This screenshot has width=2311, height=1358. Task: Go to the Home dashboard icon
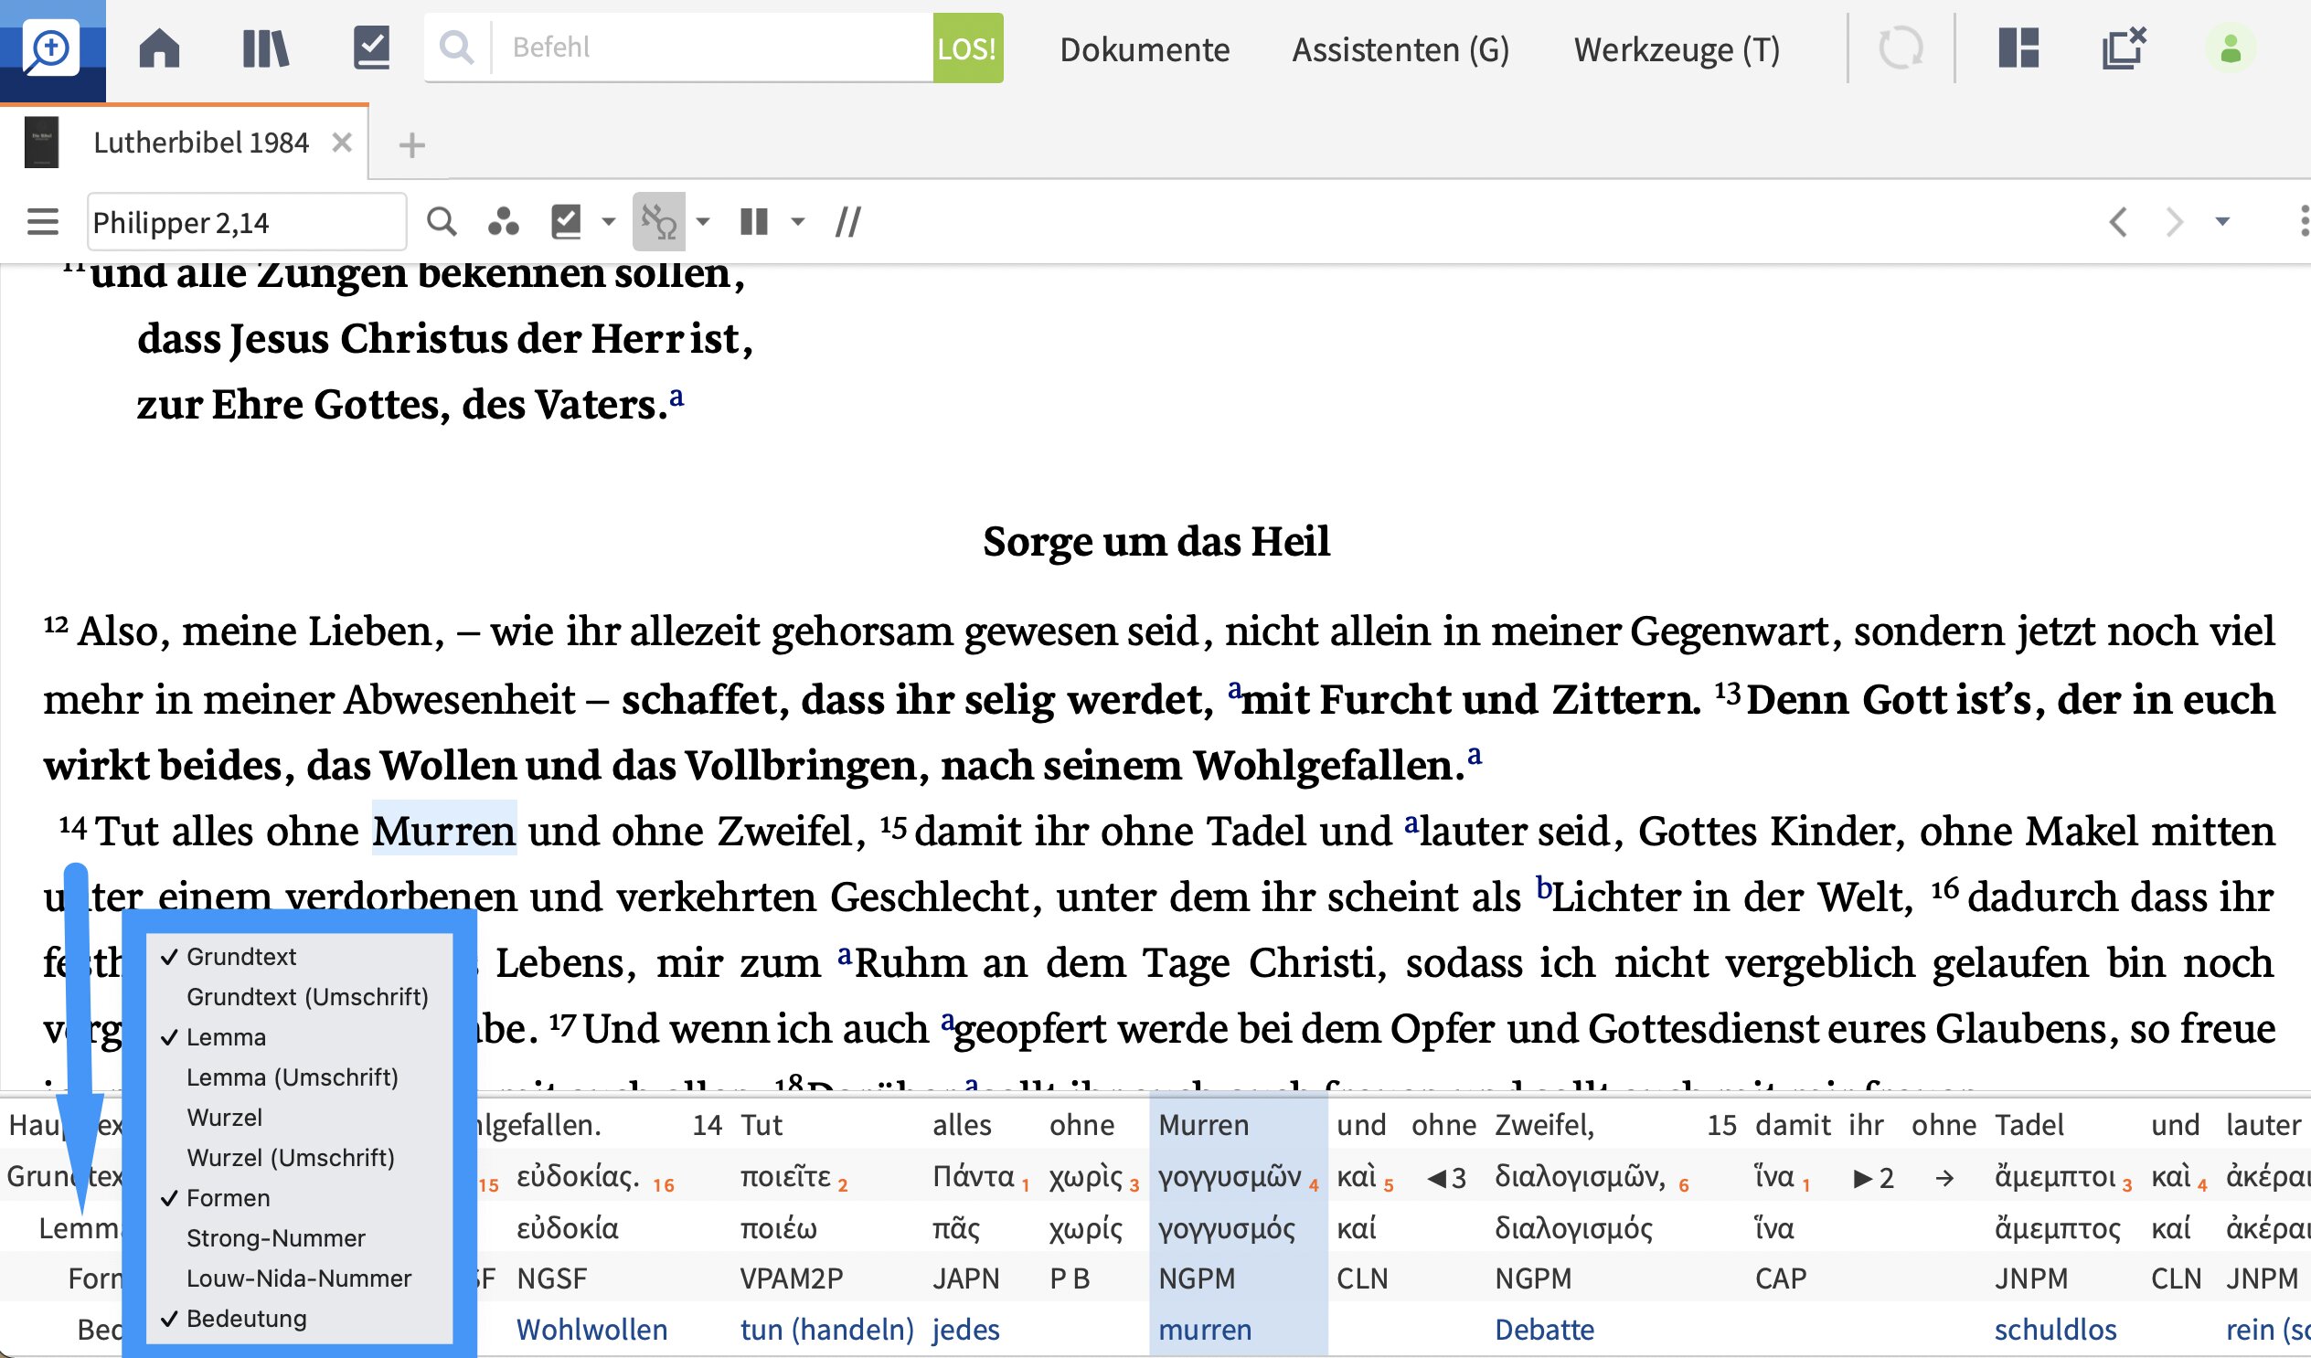pos(160,48)
